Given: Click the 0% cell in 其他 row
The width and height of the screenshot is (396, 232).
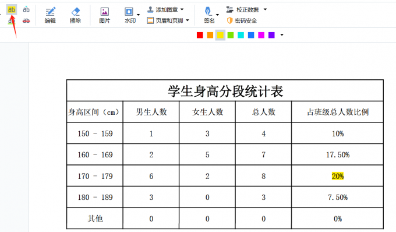Looking at the screenshot, I should 338,219.
